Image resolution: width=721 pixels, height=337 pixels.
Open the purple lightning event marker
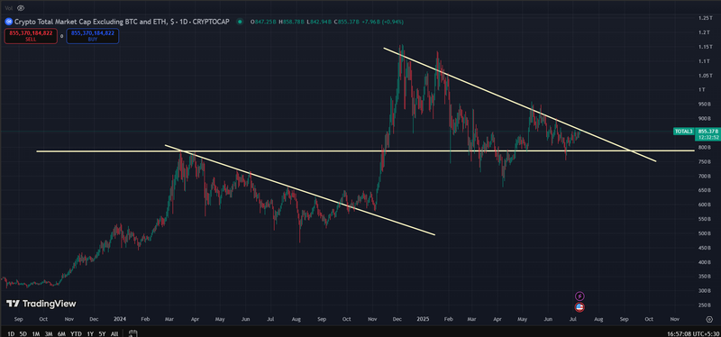[580, 296]
